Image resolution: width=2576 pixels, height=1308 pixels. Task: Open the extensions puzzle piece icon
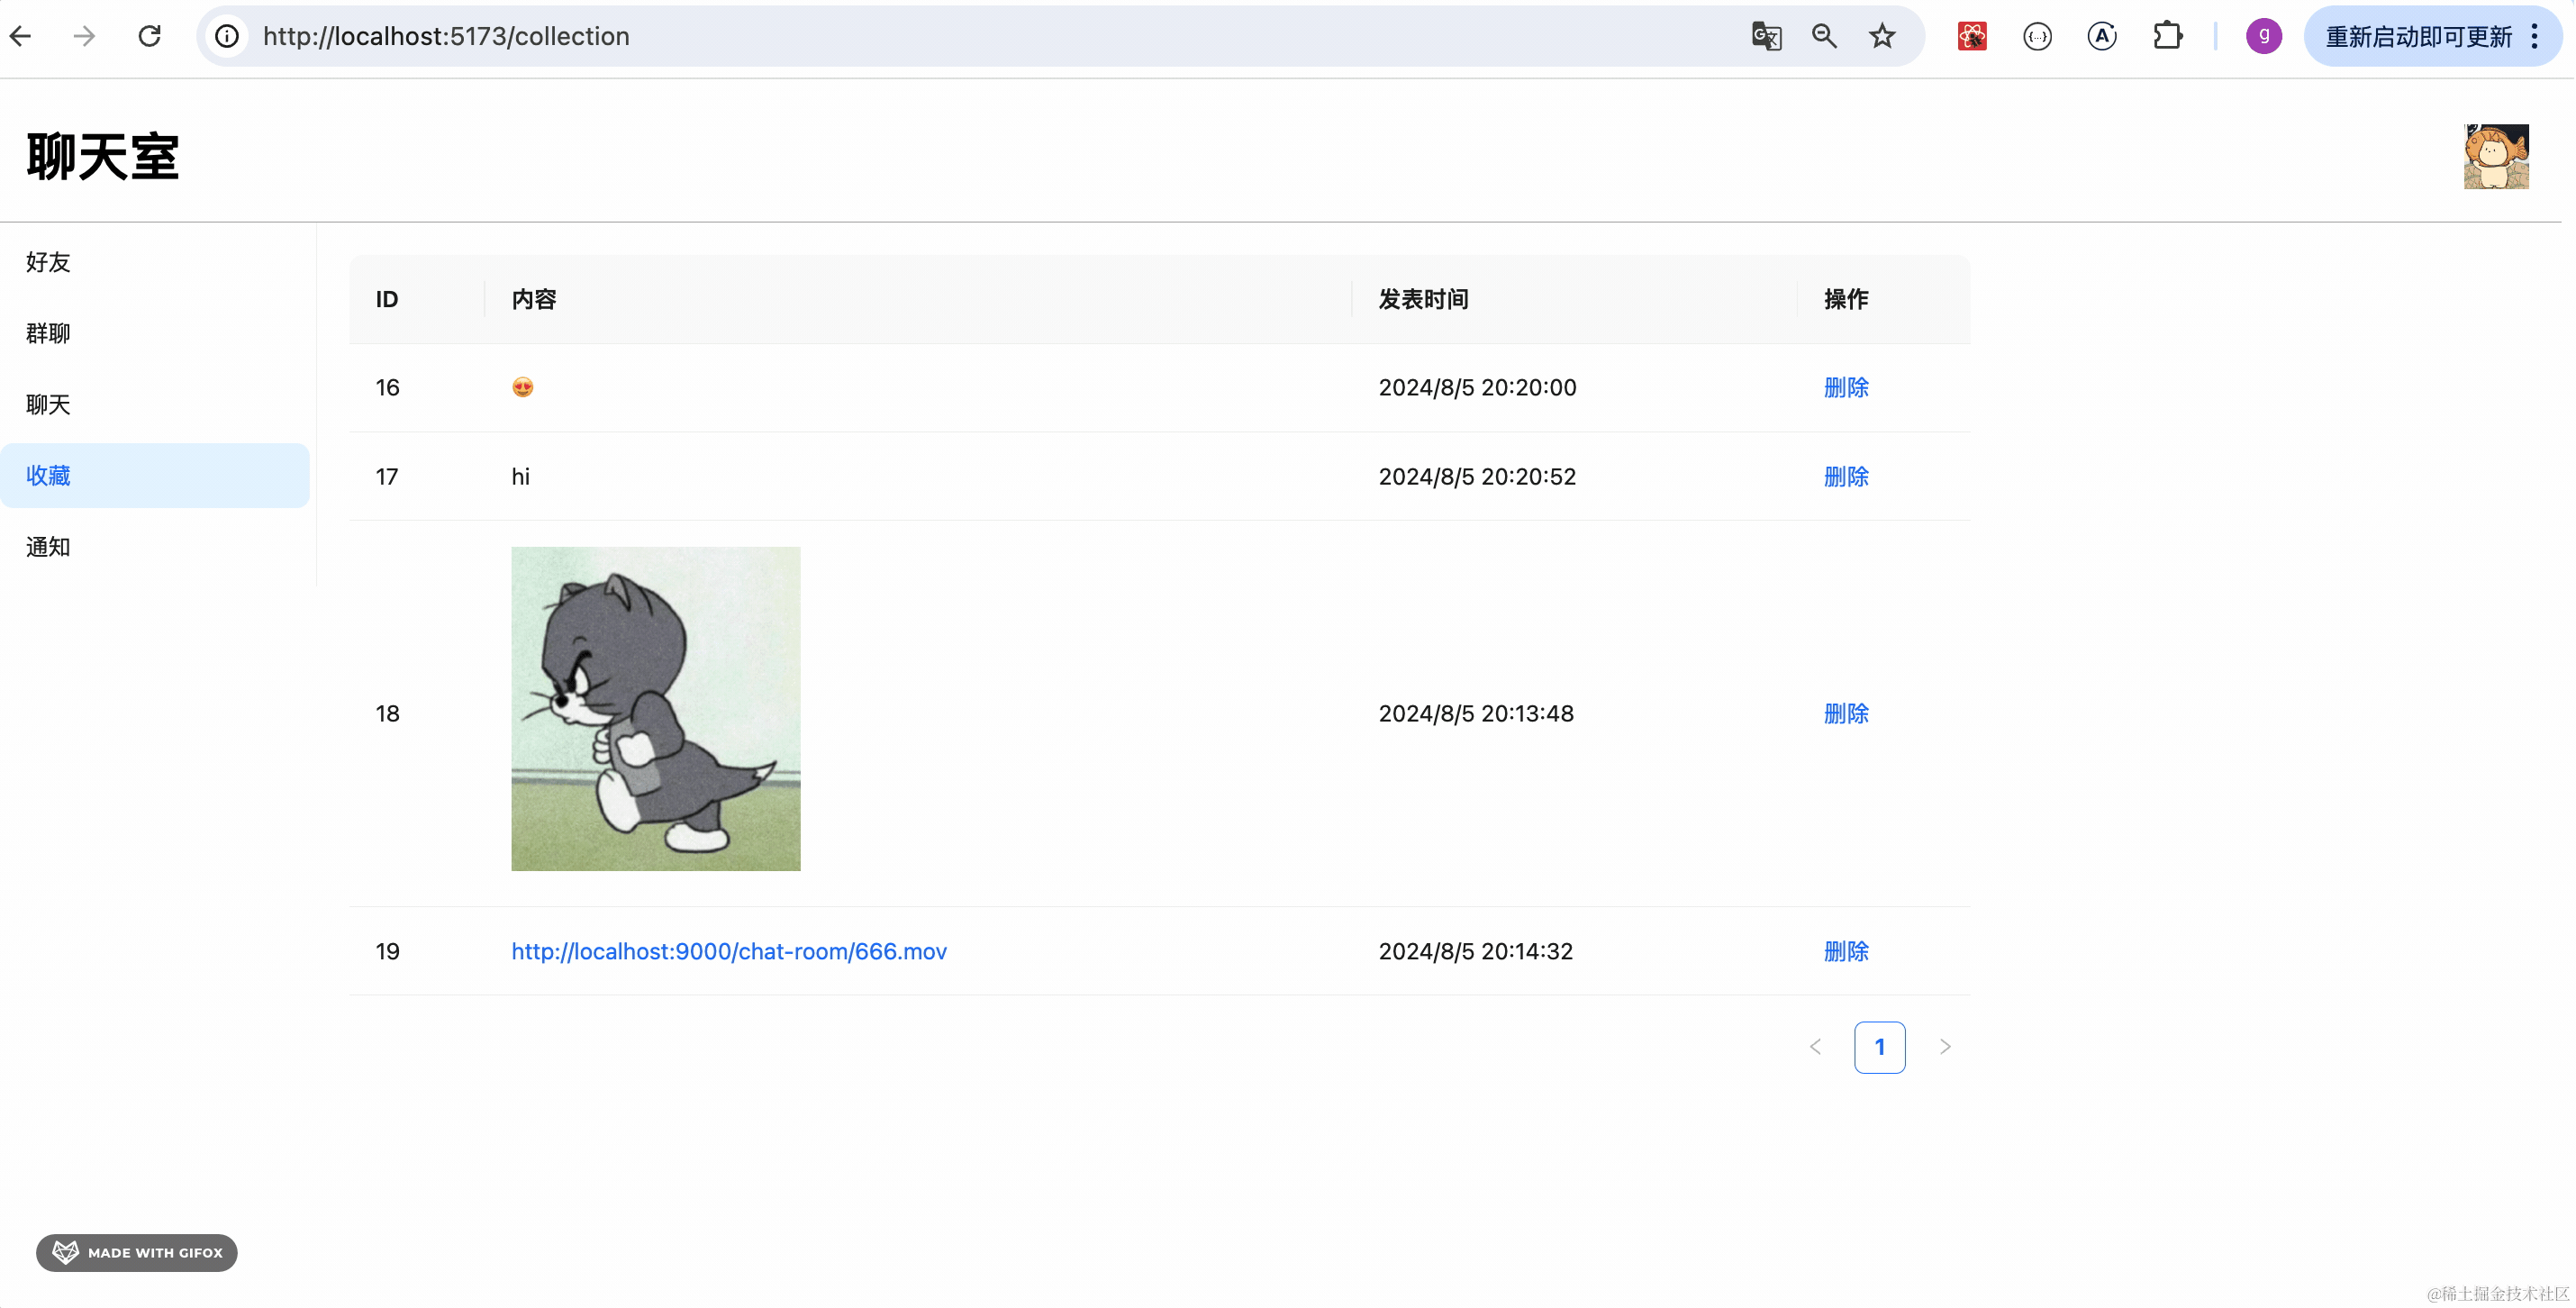pos(2167,37)
